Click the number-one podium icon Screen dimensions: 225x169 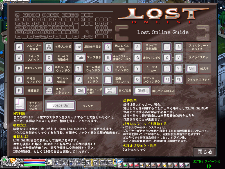click(142, 165)
